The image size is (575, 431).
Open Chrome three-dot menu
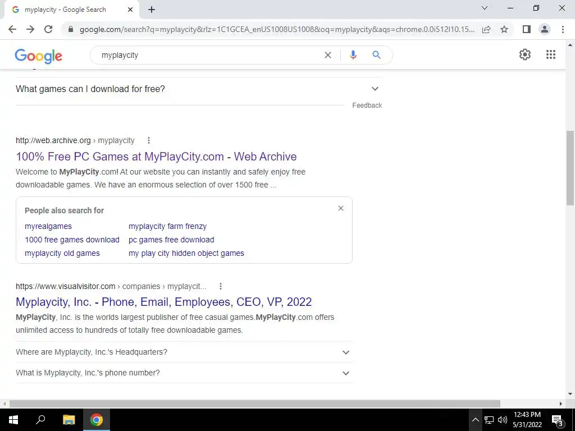coord(563,29)
